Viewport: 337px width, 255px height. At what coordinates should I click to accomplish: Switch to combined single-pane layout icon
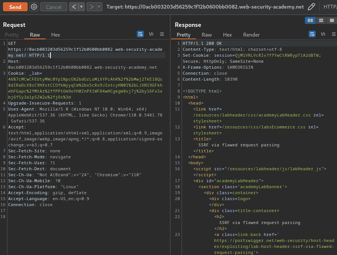point(332,21)
